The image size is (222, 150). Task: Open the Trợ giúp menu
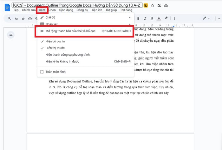[x=111, y=10]
